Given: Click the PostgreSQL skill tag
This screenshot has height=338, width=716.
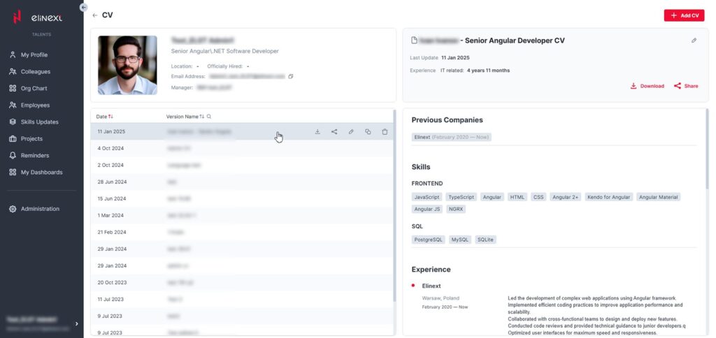Looking at the screenshot, I should 429,240.
